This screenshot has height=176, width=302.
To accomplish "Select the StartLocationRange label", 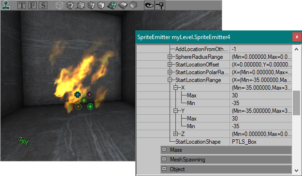I will coord(198,80).
